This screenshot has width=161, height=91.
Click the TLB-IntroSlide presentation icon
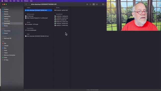pos(26,30)
